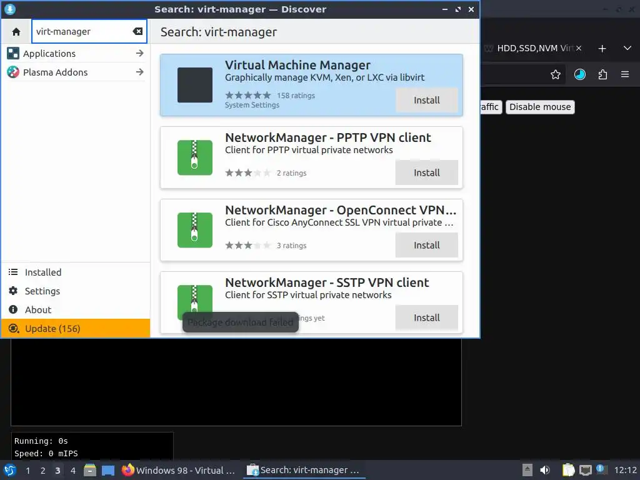640x480 pixels.
Task: Open Discover Settings page
Action: [x=76, y=291]
